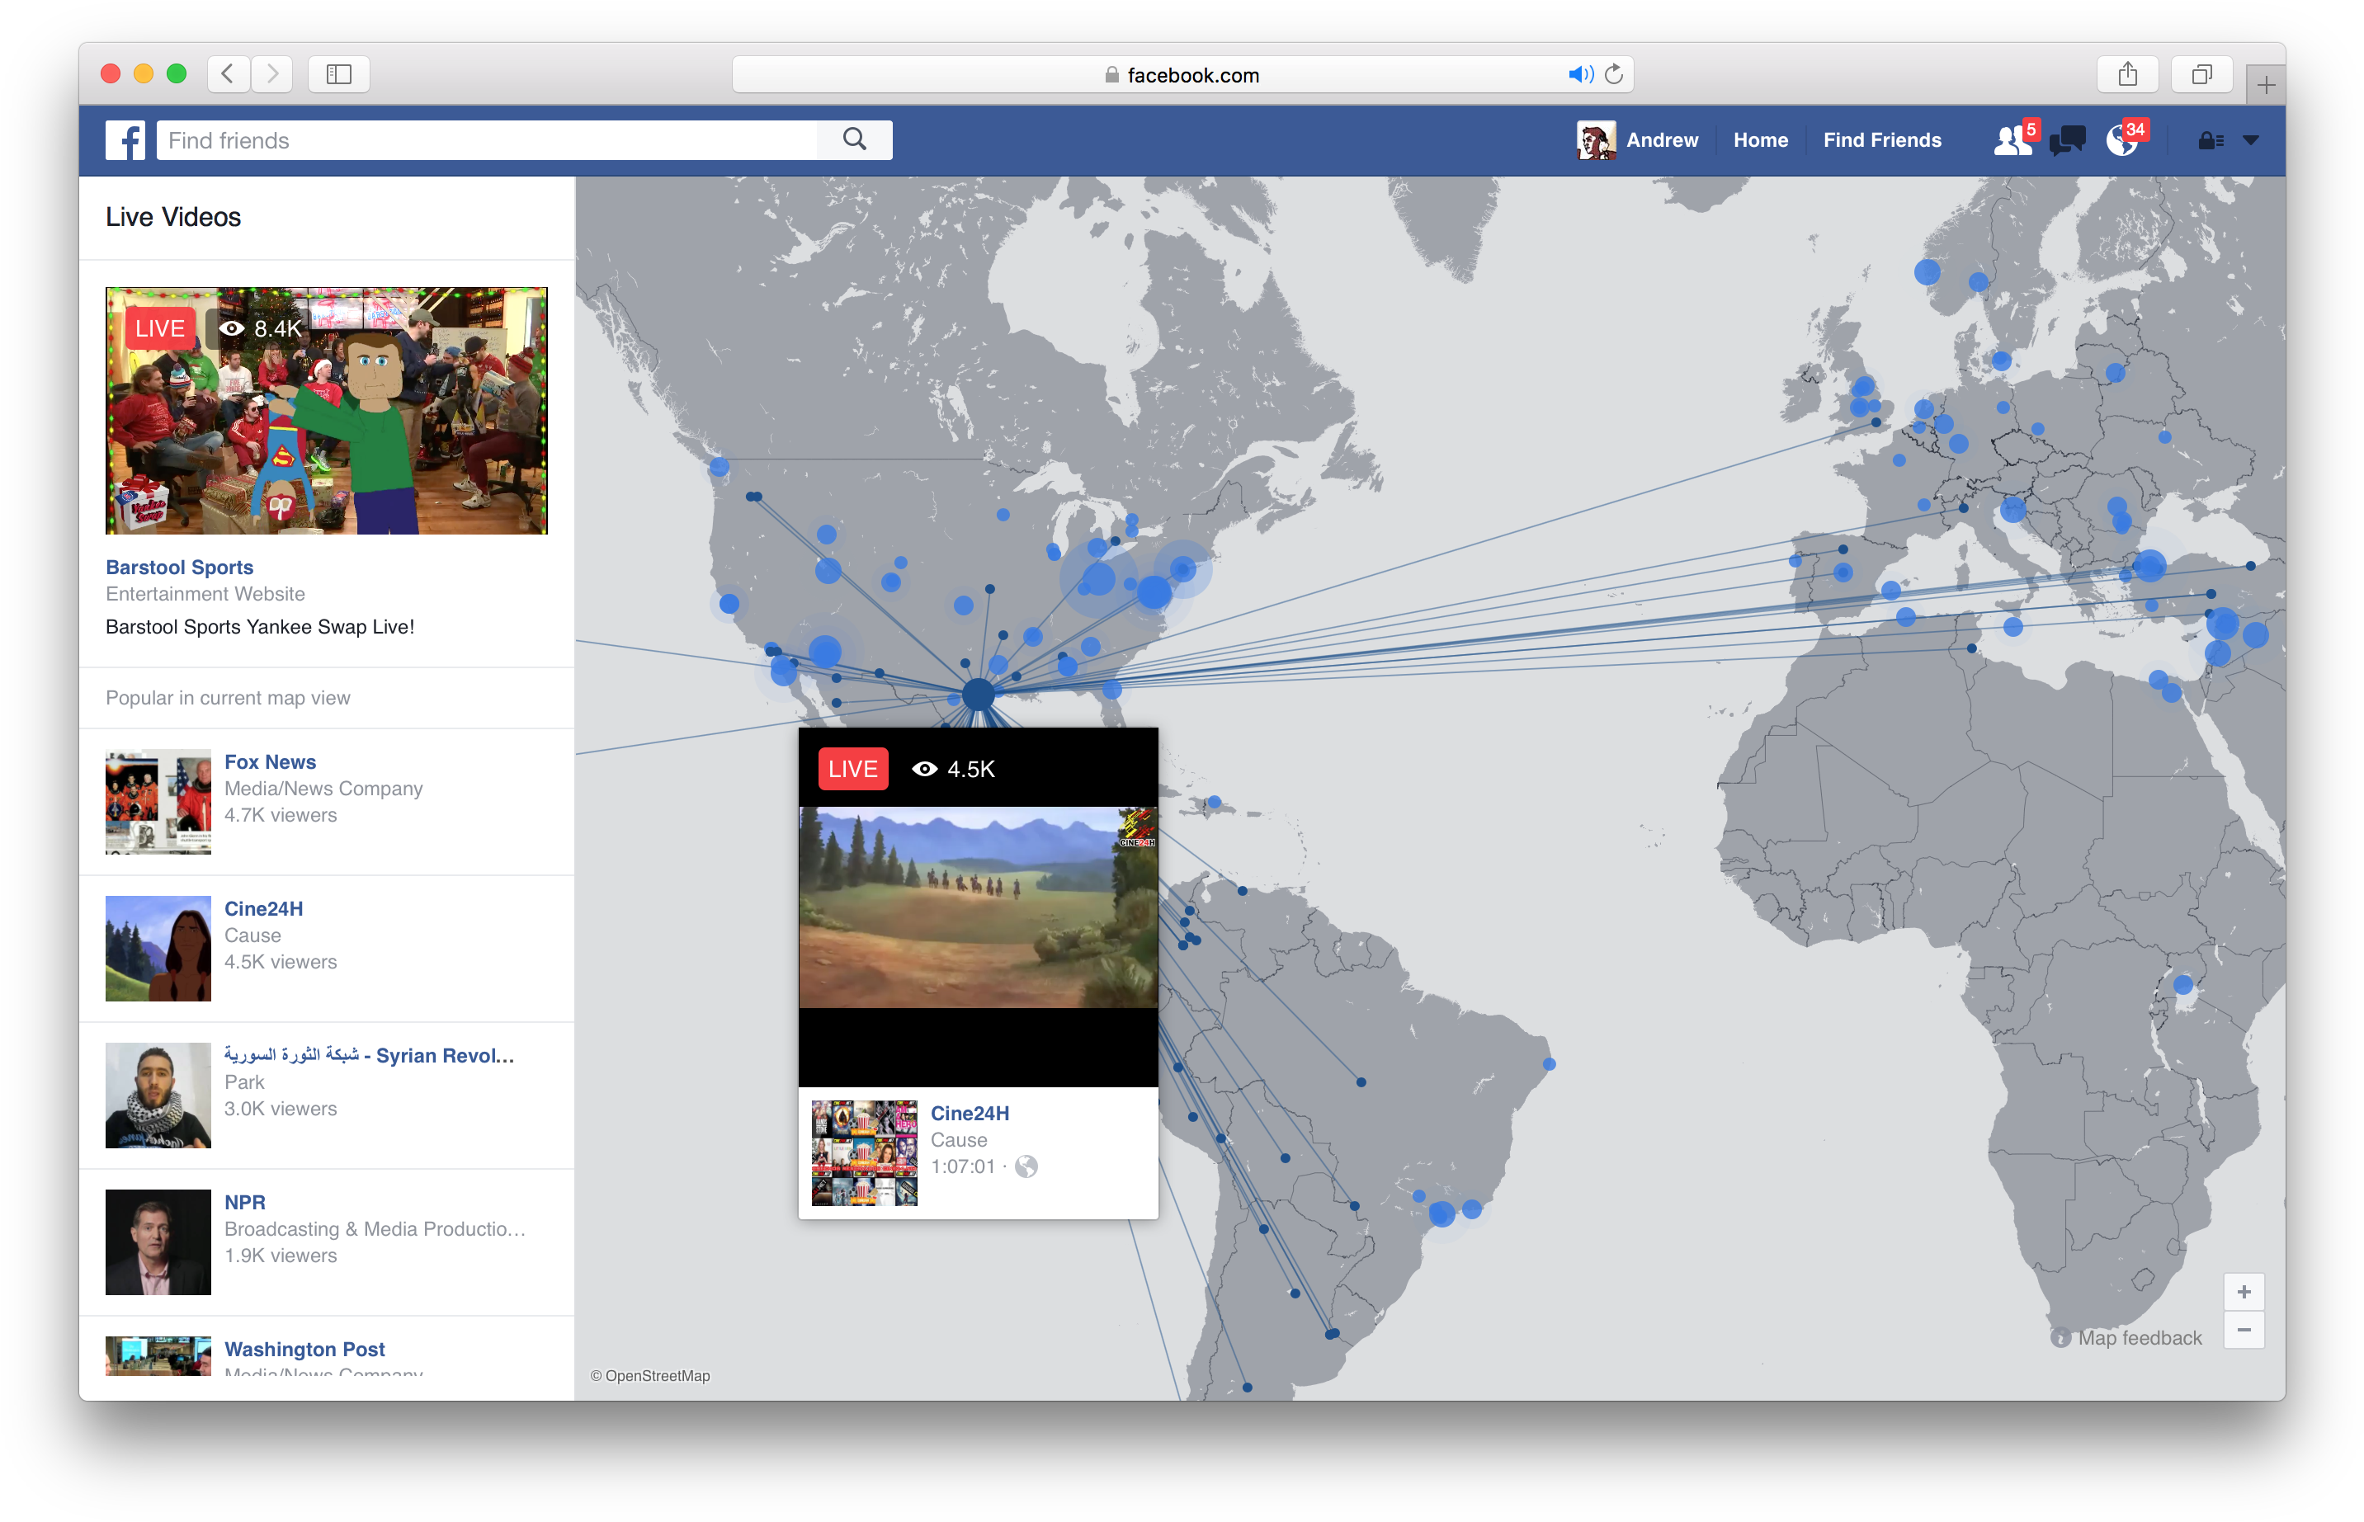Open Find Friends in navigation
Screen dimensions: 2364x1522
pyautogui.click(x=1882, y=140)
